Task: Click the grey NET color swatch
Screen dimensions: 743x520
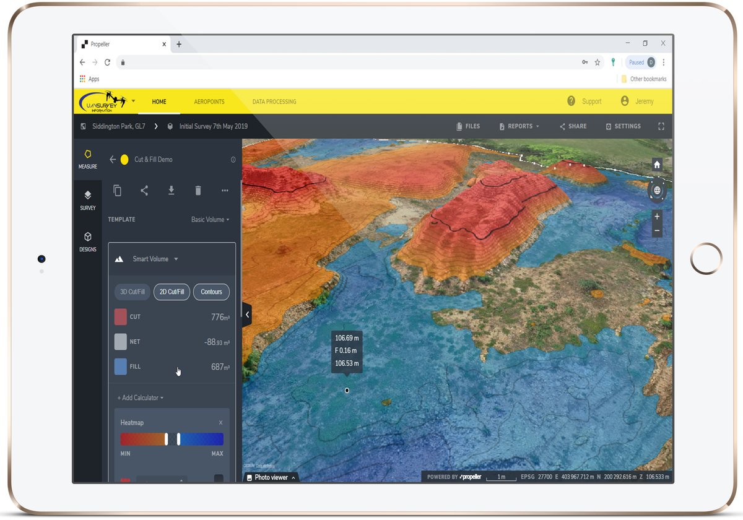Action: coord(121,342)
